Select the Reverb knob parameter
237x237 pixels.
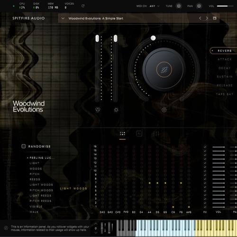225,51
